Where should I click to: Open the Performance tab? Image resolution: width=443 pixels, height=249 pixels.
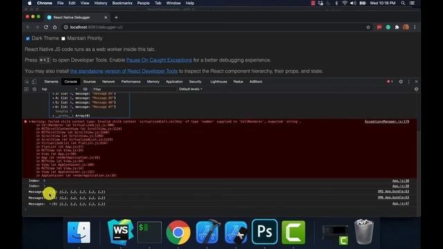point(131,82)
